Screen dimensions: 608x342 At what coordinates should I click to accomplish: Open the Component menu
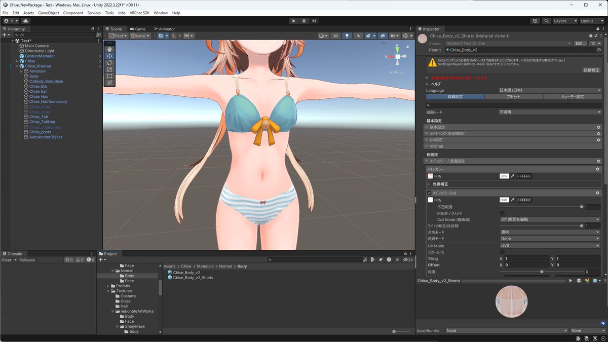pyautogui.click(x=73, y=13)
